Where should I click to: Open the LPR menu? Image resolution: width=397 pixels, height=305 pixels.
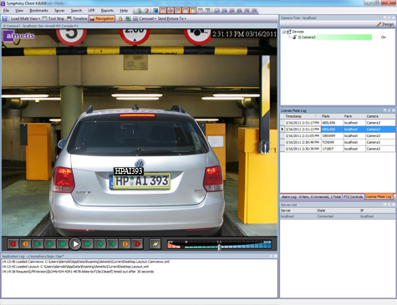[91, 11]
